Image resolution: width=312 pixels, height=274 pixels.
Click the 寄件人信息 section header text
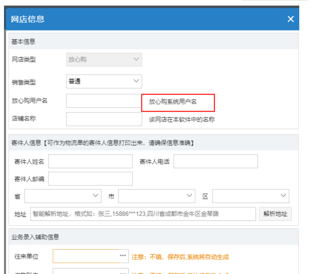click(x=103, y=143)
